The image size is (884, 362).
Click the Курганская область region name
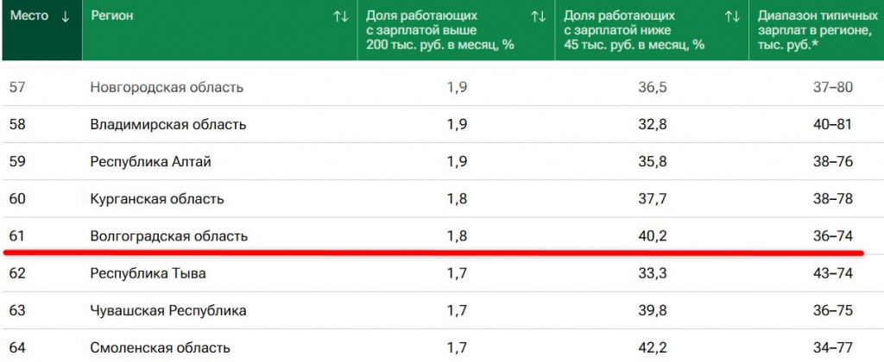tap(157, 199)
